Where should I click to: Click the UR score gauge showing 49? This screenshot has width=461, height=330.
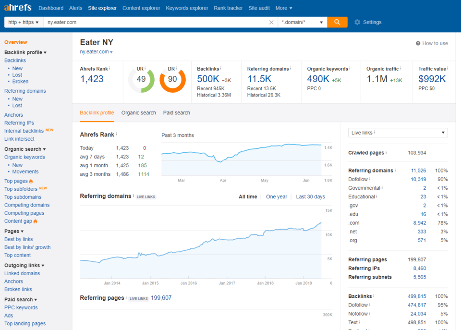(x=141, y=78)
